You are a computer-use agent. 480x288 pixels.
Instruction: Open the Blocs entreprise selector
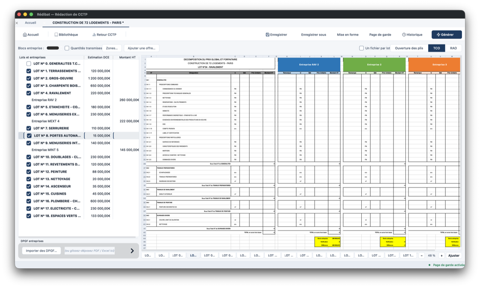pyautogui.click(x=53, y=48)
